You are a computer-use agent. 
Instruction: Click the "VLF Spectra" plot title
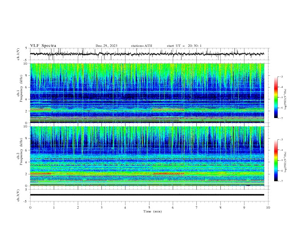pos(43,46)
